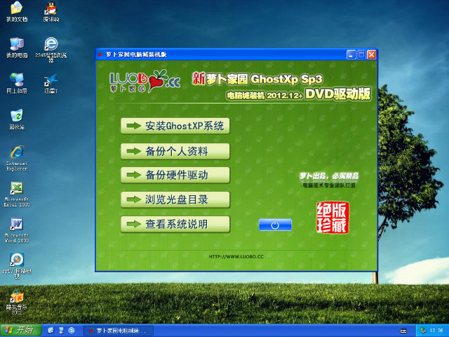Viewport: 449px width, 337px height.
Task: Click 浏览光盘目录 browse disc button
Action: [175, 199]
